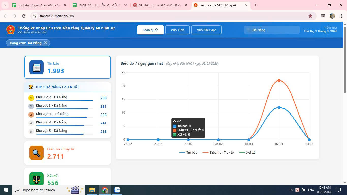Open Zalo from the taskbar
Image resolution: width=347 pixels, height=195 pixels.
[x=117, y=190]
